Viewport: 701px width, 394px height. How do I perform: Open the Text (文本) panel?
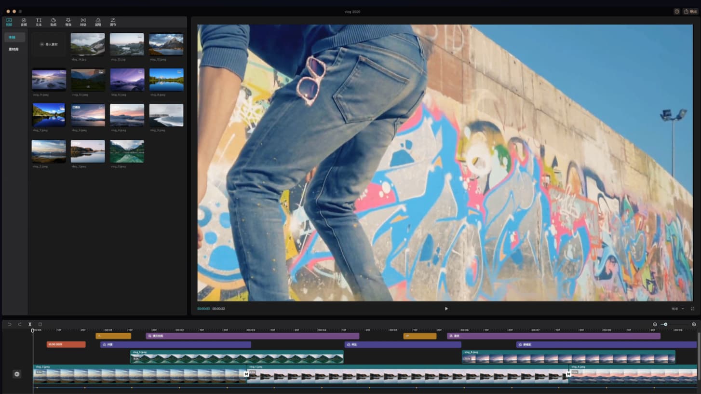click(39, 22)
